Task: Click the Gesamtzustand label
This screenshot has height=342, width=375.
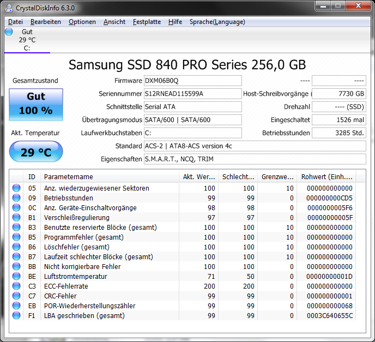Action: (x=35, y=81)
